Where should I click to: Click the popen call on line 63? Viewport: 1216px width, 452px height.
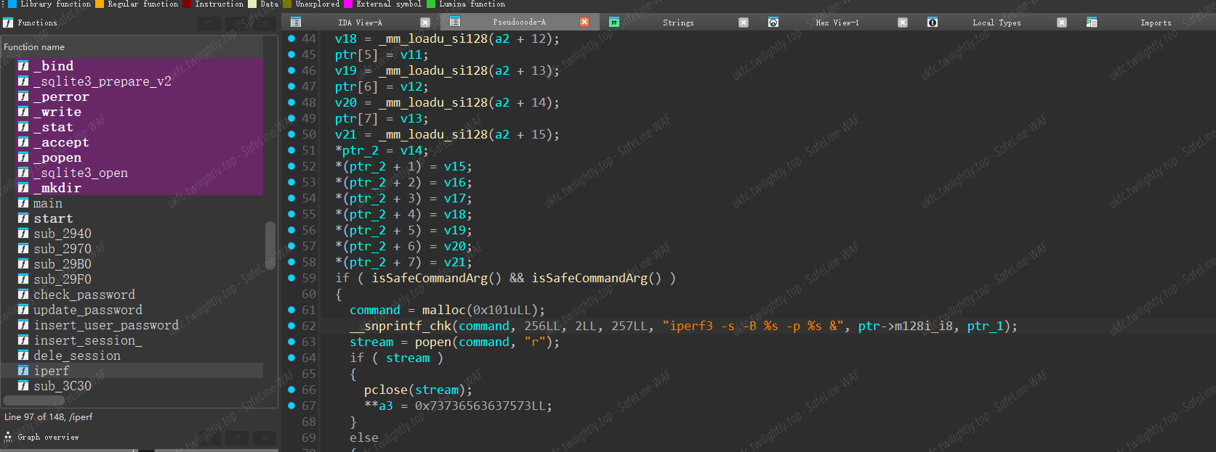click(432, 342)
